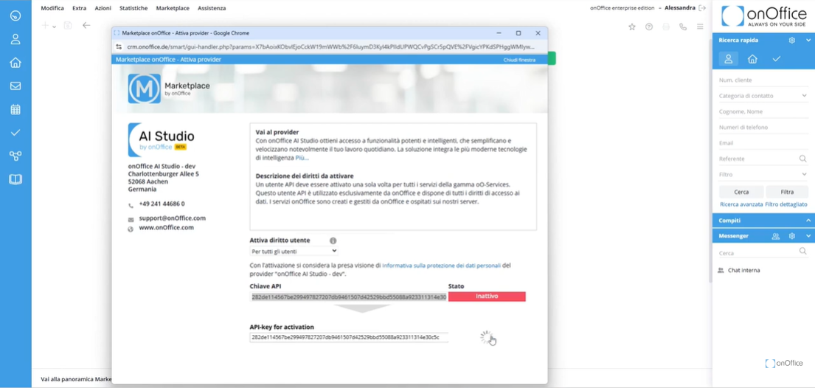Expand the Compiti panel chevron
The image size is (815, 388).
tap(808, 221)
